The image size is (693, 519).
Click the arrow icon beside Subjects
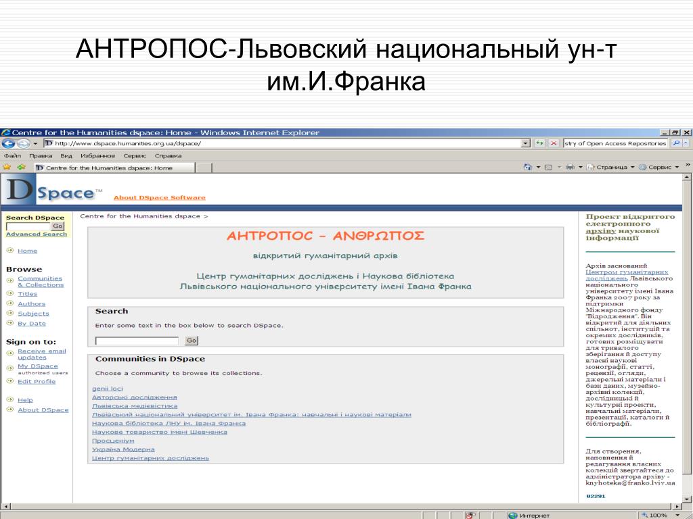pos(10,313)
